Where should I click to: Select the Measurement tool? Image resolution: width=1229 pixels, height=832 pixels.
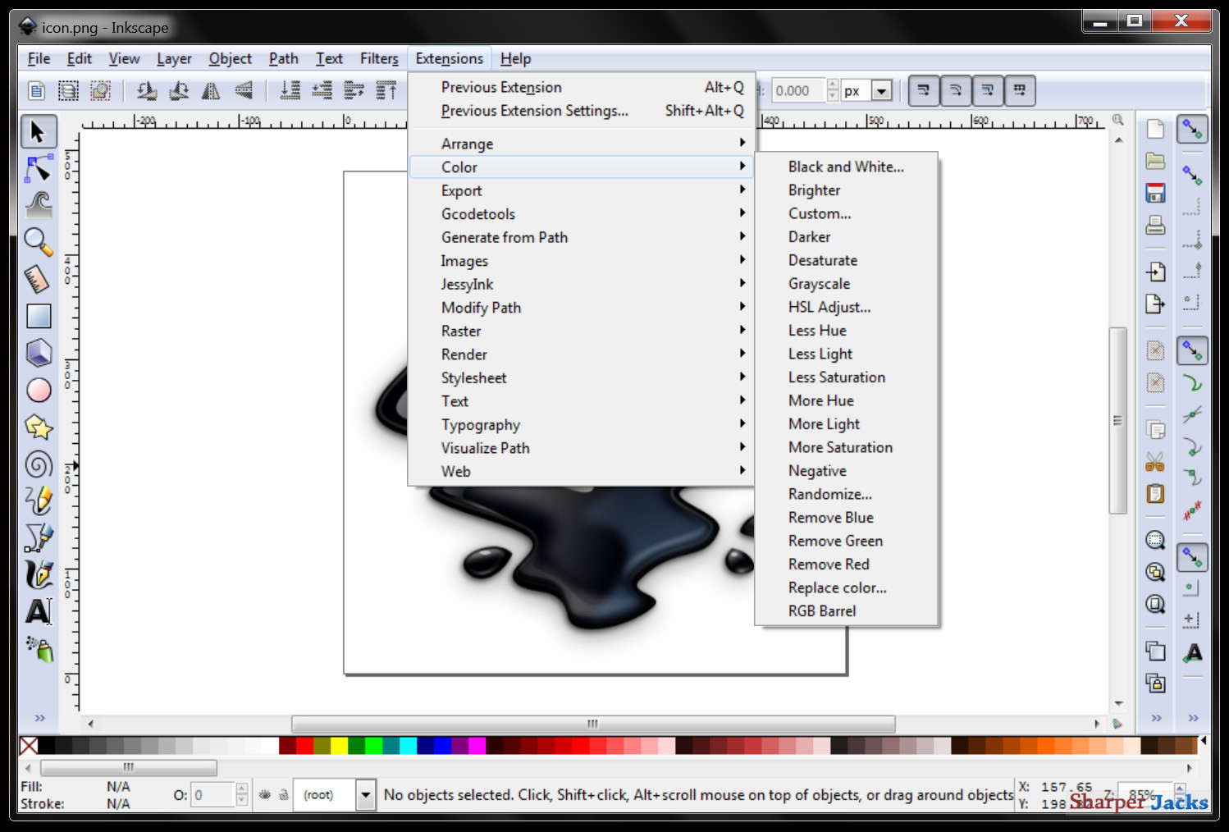click(x=39, y=278)
